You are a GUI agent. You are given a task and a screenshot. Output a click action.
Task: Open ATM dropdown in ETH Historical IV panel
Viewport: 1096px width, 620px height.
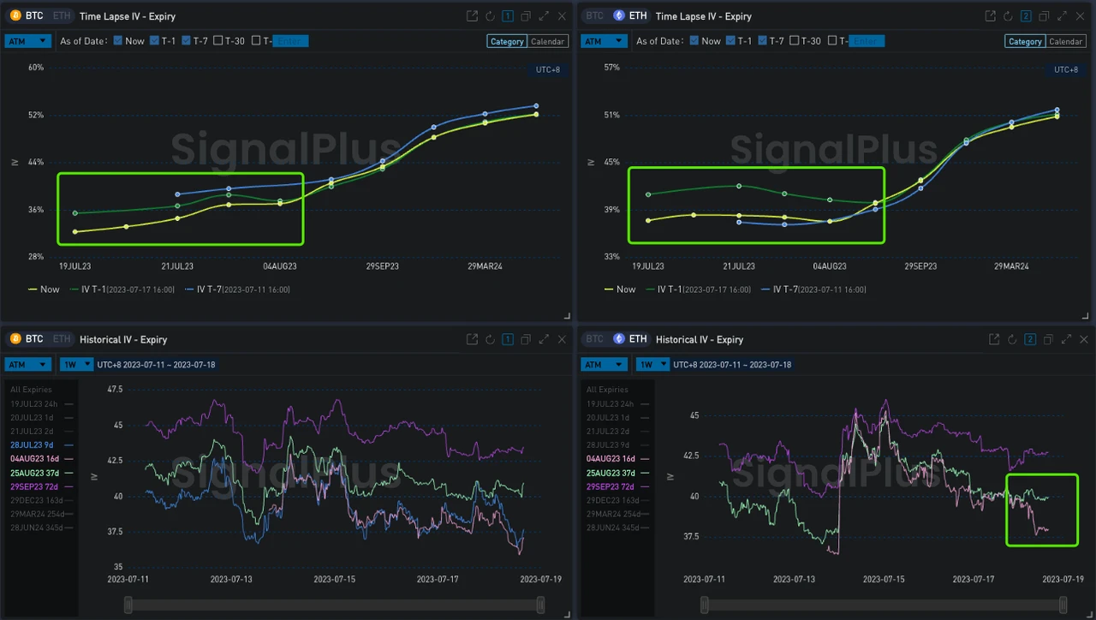(605, 365)
